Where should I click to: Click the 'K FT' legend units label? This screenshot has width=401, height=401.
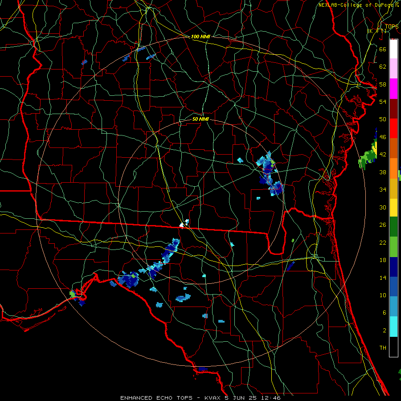(377, 31)
